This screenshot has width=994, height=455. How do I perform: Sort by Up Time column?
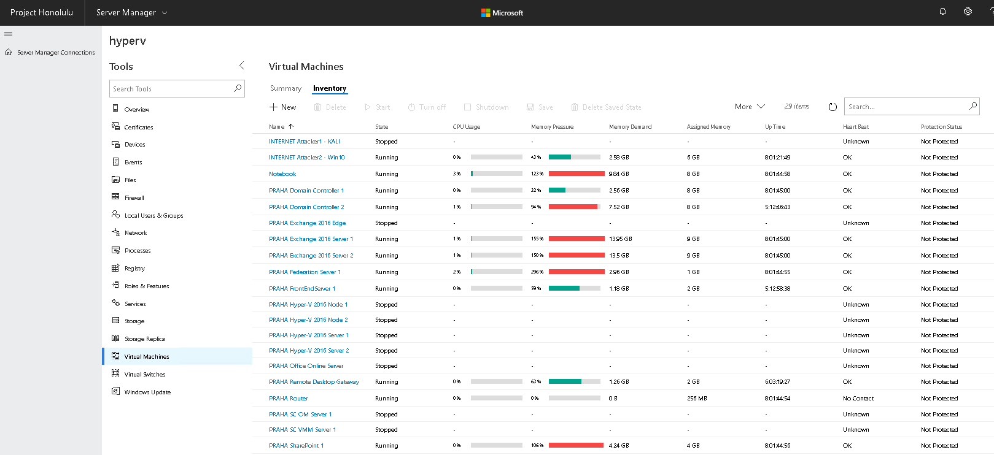tap(775, 126)
